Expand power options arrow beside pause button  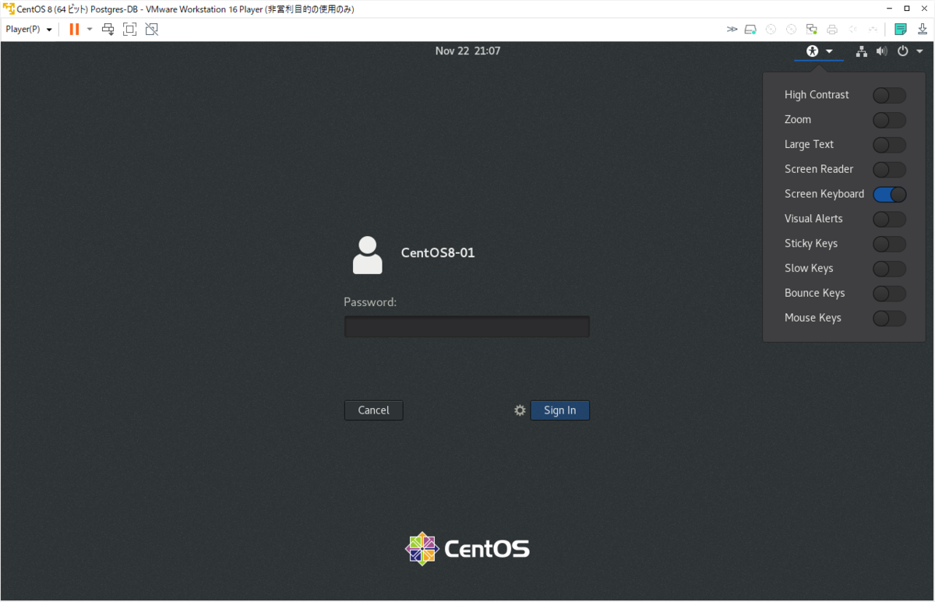(x=90, y=30)
